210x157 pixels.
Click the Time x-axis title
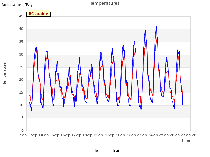(185, 140)
